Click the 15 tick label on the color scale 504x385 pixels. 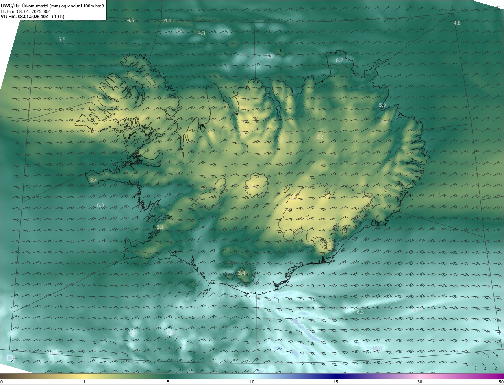coord(336,382)
